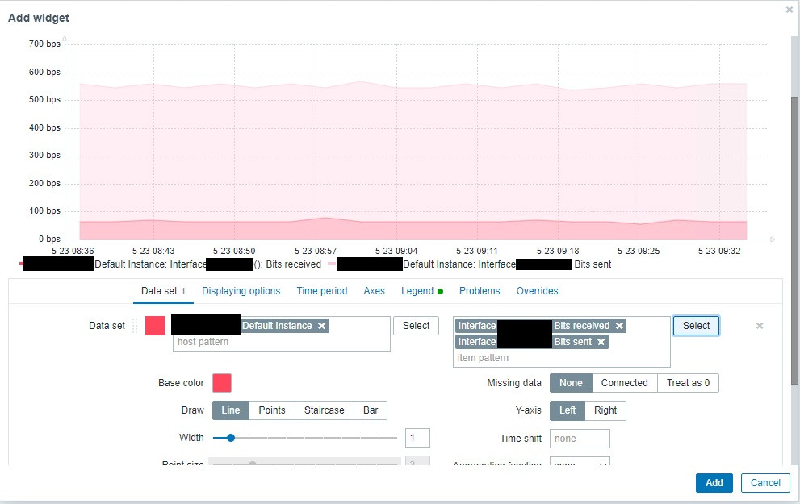The image size is (800, 504).
Task: Switch Y-axis to Right
Action: coord(605,410)
